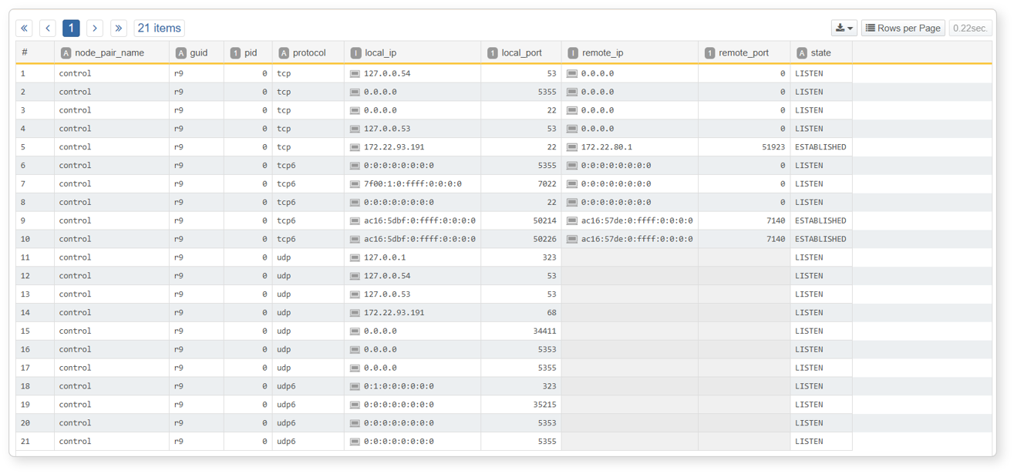Select tcp protocol cell in row 1

[308, 74]
